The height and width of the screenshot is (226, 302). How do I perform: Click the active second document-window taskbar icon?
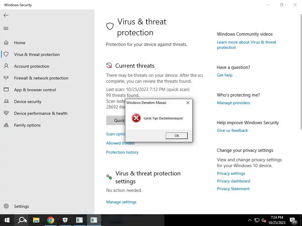coord(94,220)
